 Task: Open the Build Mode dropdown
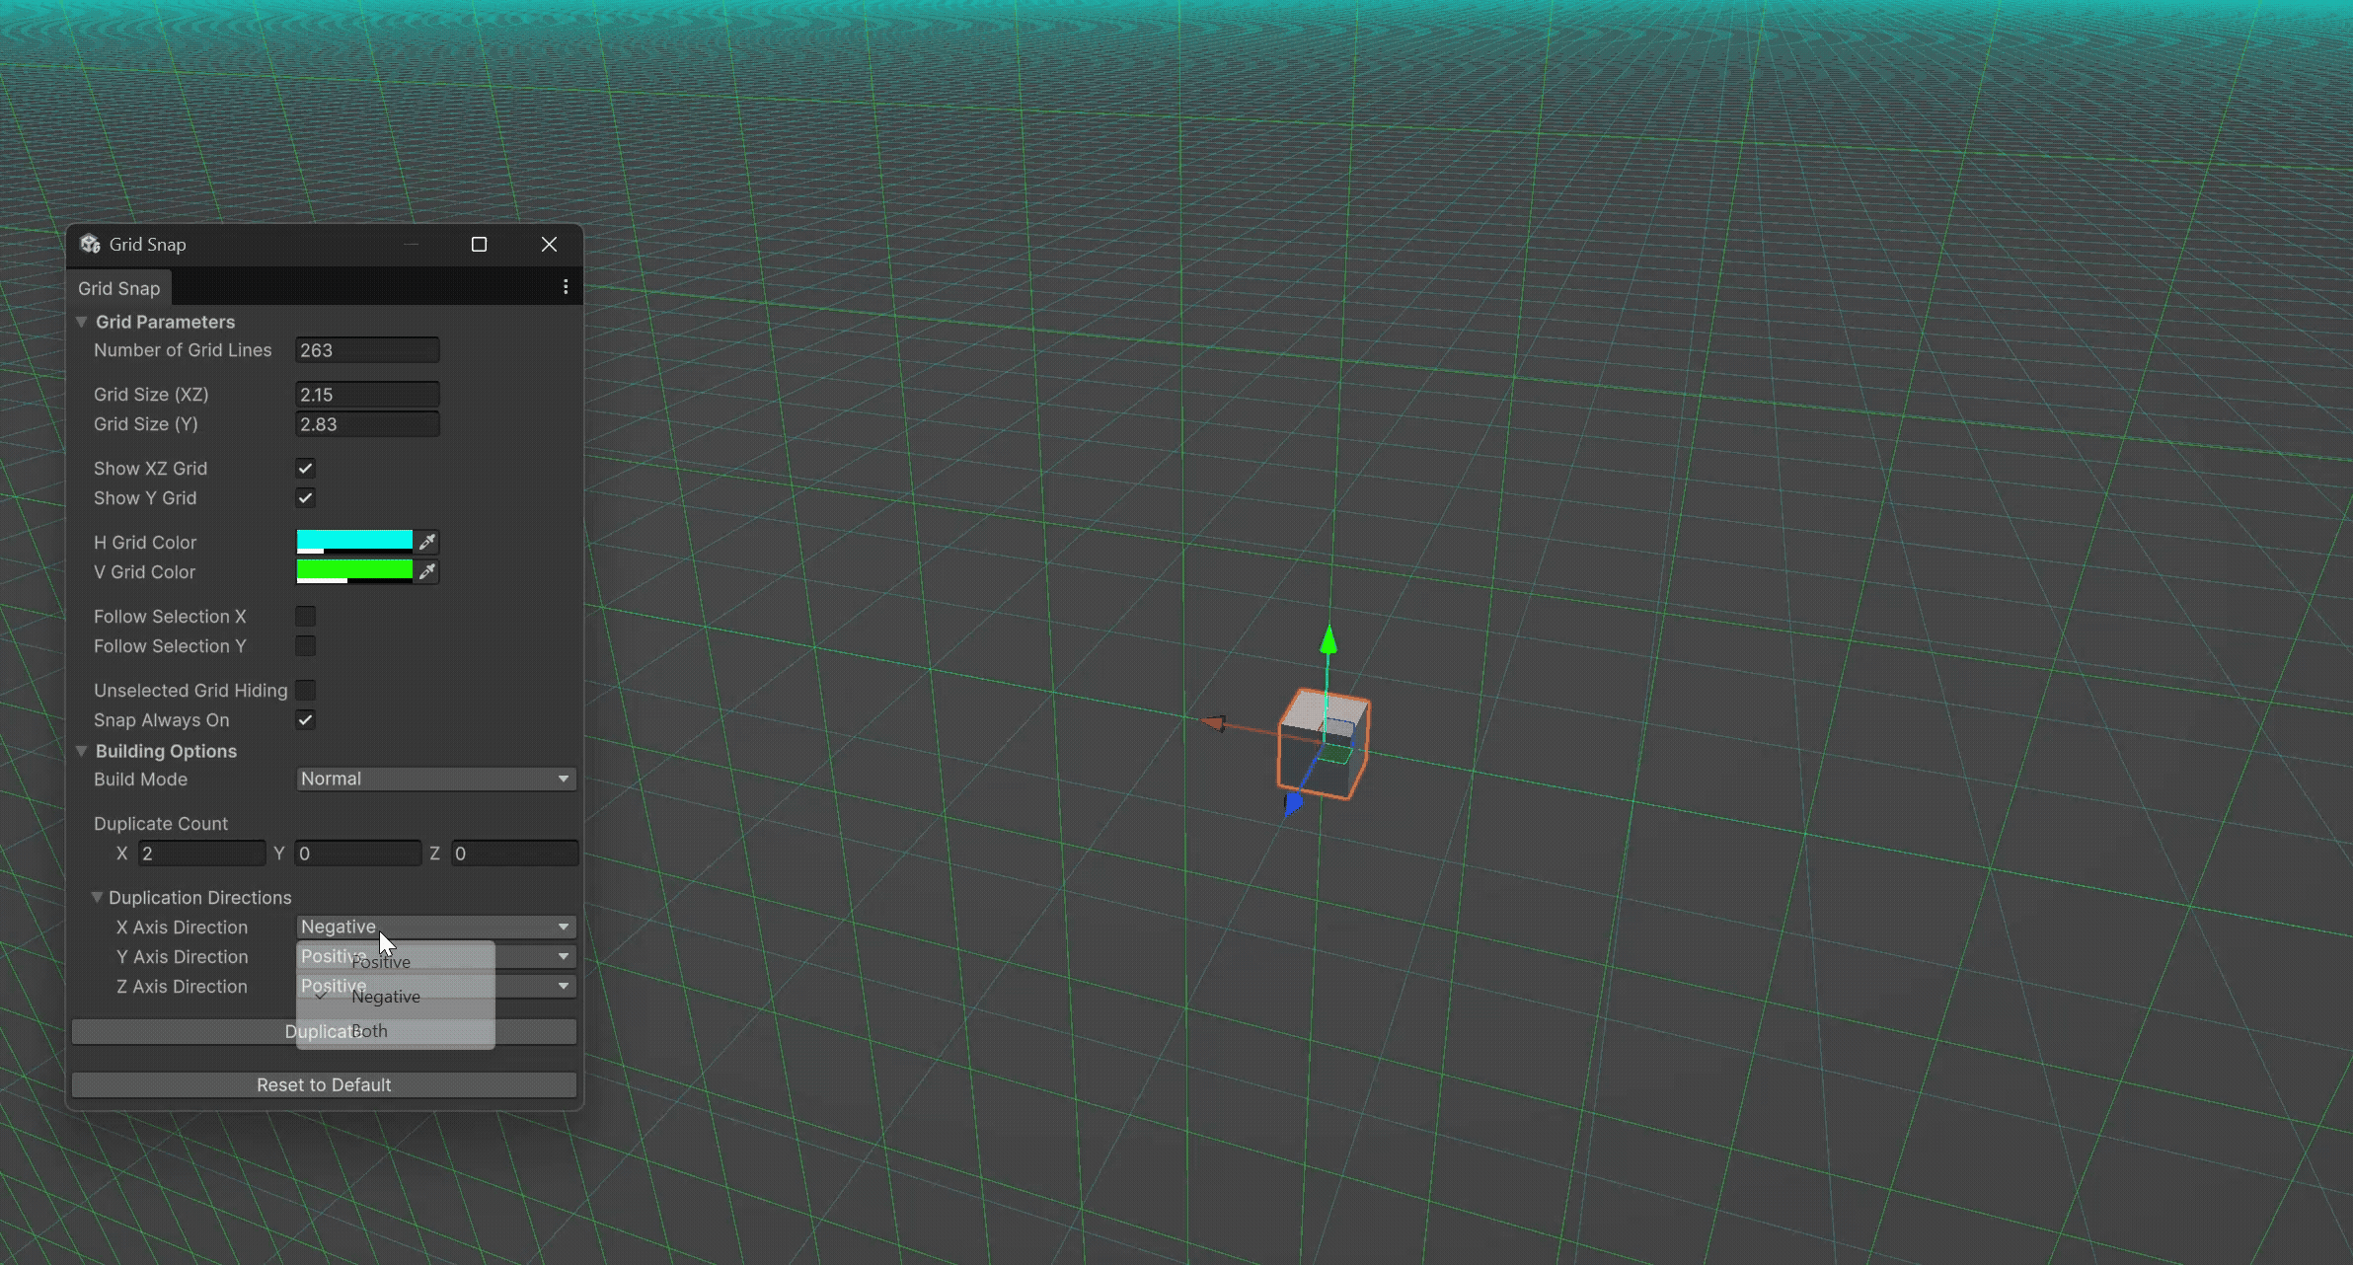(x=435, y=779)
